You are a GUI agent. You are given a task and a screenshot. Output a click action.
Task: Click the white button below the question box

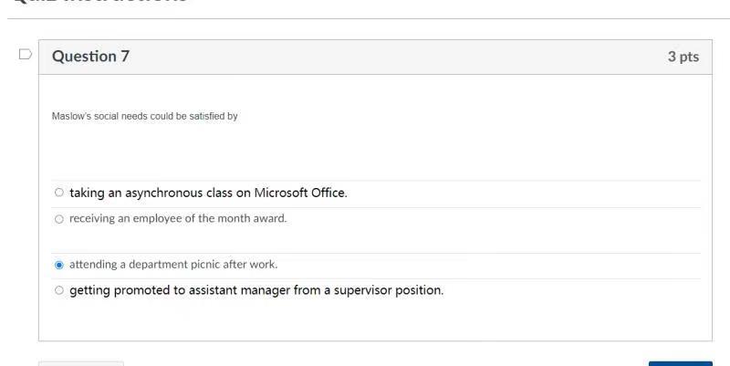click(x=81, y=363)
